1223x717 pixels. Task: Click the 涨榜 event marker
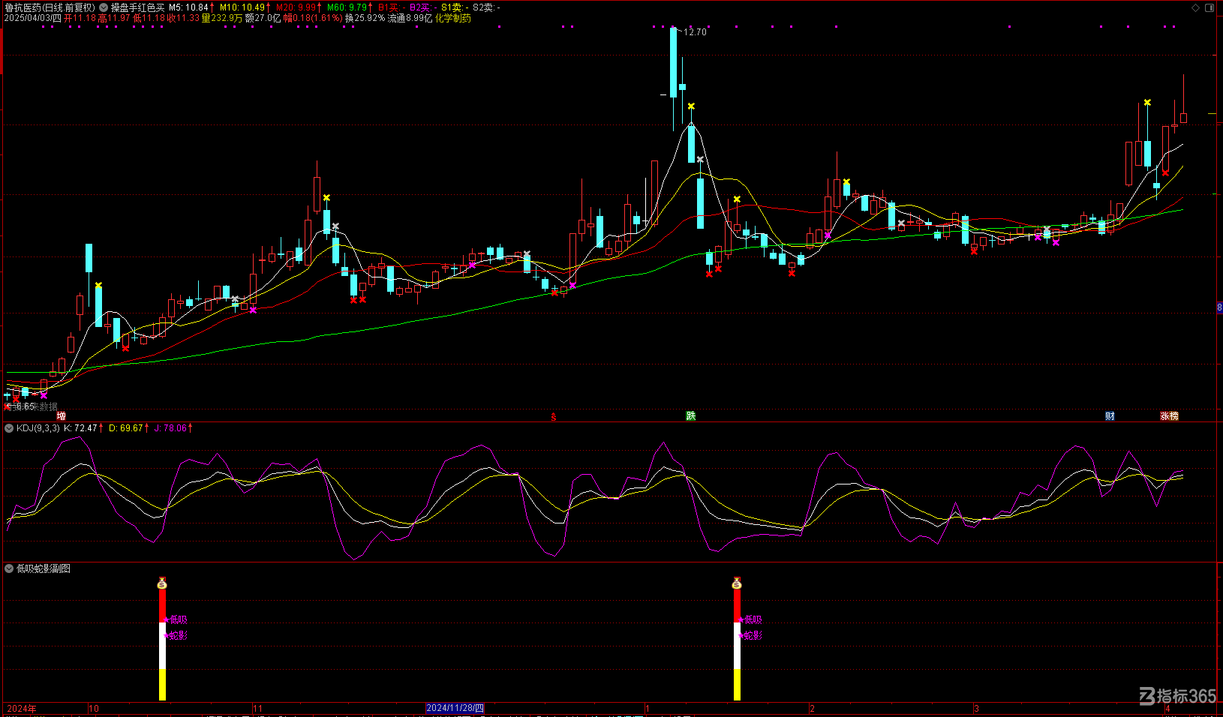pyautogui.click(x=1170, y=415)
